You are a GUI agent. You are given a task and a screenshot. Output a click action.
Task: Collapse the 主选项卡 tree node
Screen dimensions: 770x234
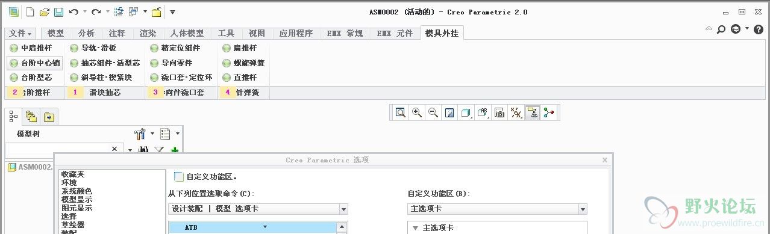pyautogui.click(x=415, y=228)
